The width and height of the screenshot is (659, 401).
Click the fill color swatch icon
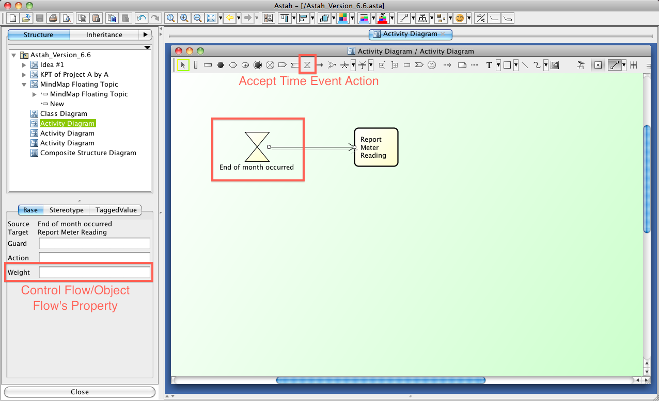pos(342,18)
